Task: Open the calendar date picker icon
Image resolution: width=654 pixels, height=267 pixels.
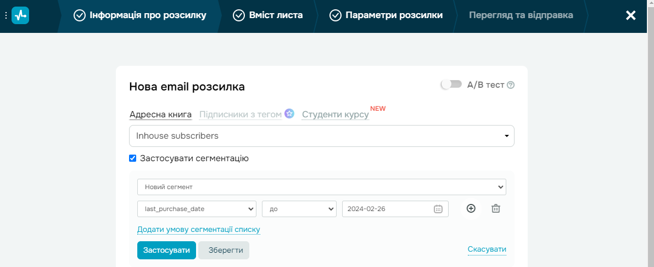Action: [438, 209]
